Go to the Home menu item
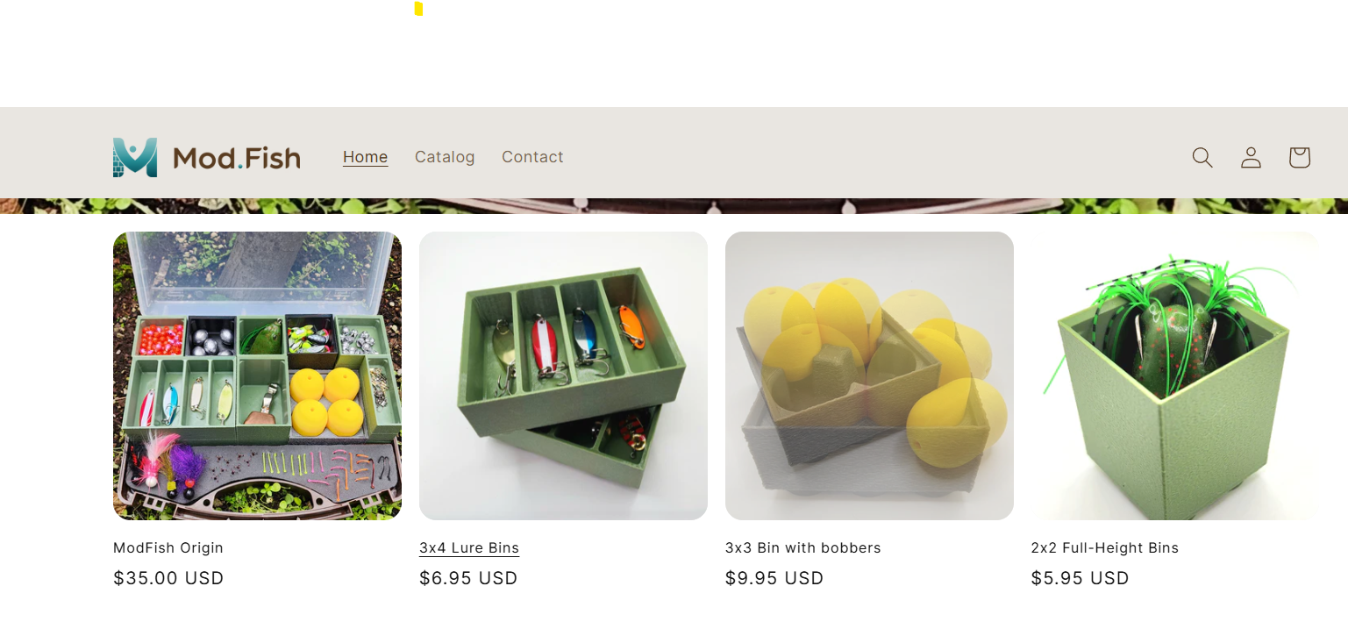This screenshot has width=1348, height=629. (366, 157)
